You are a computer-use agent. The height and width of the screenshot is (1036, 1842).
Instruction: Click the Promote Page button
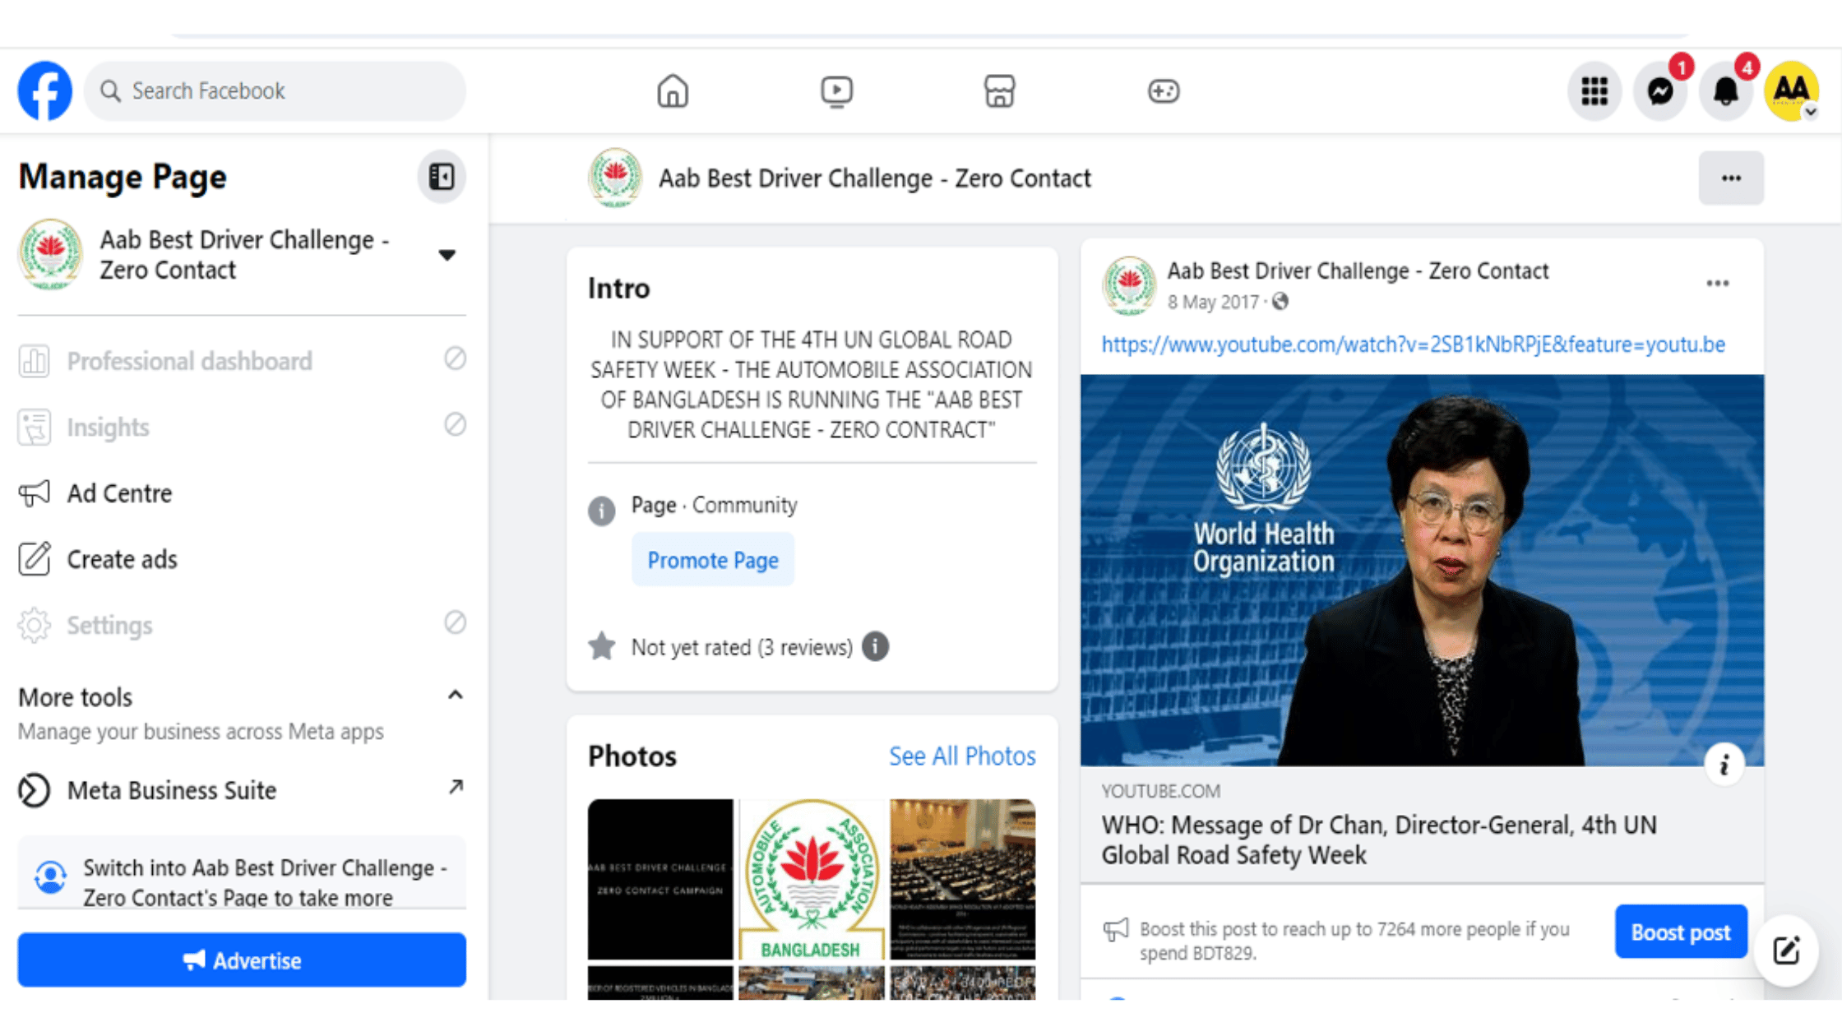pos(712,560)
